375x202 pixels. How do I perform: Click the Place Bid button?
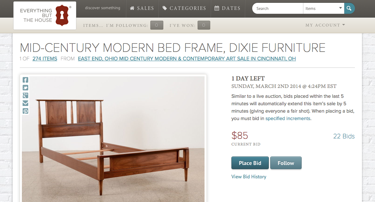pyautogui.click(x=250, y=163)
